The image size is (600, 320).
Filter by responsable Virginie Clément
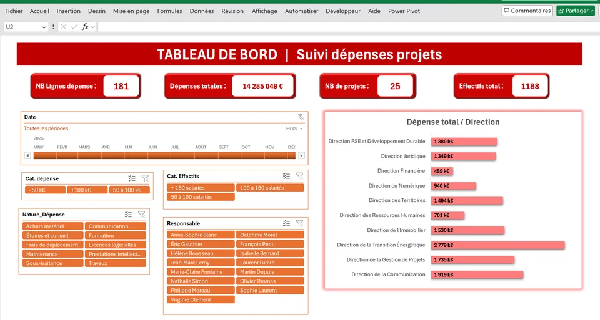(201, 300)
